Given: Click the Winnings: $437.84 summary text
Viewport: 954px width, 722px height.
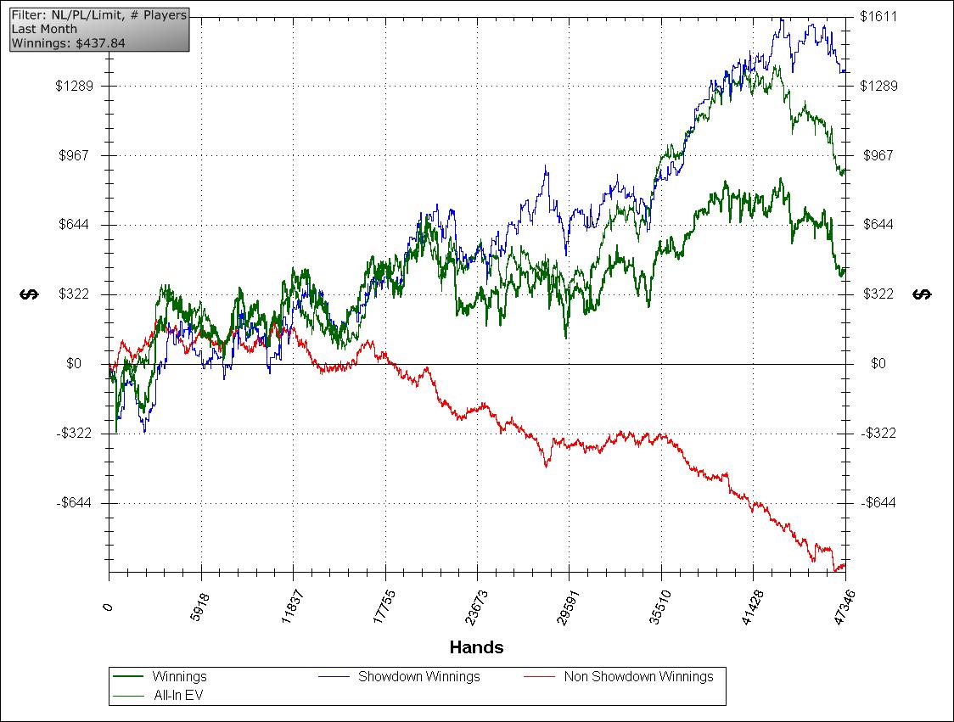Looking at the screenshot, I should [68, 42].
